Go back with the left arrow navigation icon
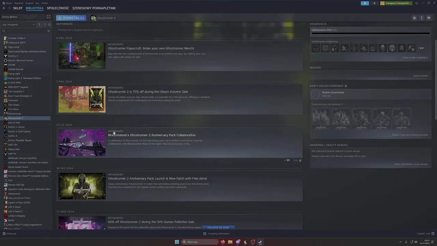Image resolution: width=437 pixels, height=246 pixels. click(4, 8)
